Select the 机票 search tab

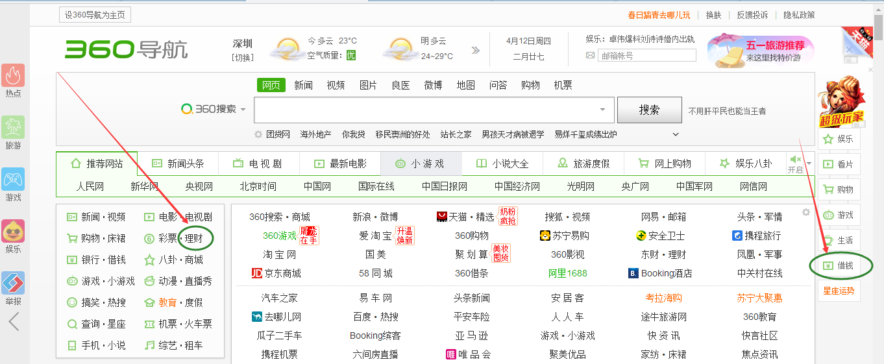563,85
